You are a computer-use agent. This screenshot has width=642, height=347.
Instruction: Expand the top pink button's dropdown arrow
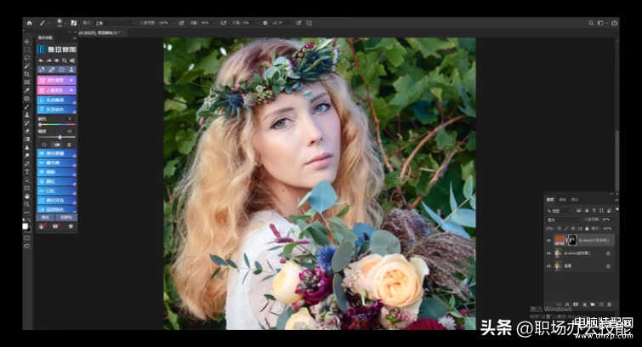71,80
